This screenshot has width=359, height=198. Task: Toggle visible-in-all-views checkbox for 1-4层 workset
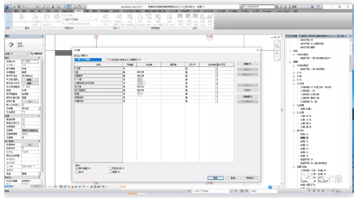click(216, 69)
